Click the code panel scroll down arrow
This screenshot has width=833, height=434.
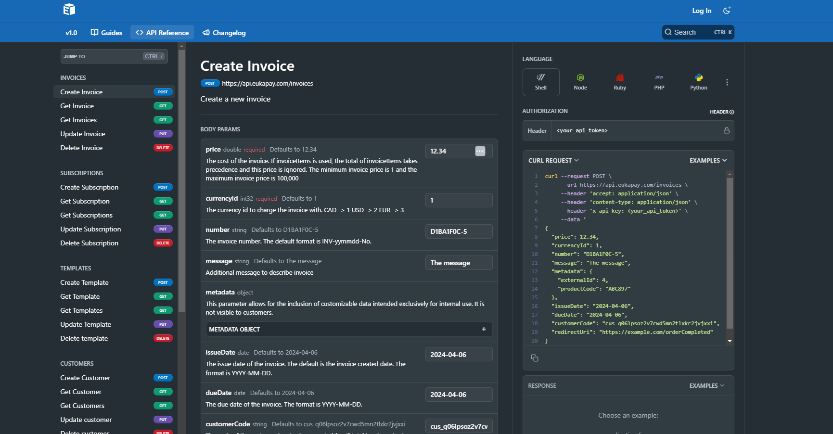[x=730, y=341]
